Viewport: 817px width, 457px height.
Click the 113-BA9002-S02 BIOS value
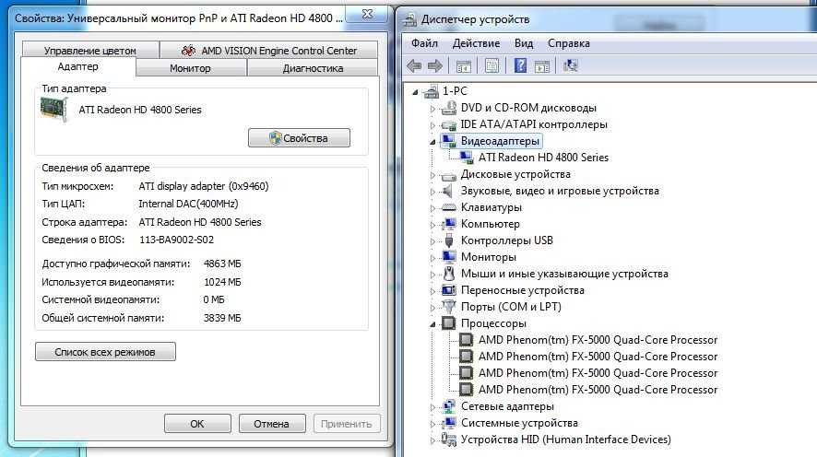[x=177, y=240]
